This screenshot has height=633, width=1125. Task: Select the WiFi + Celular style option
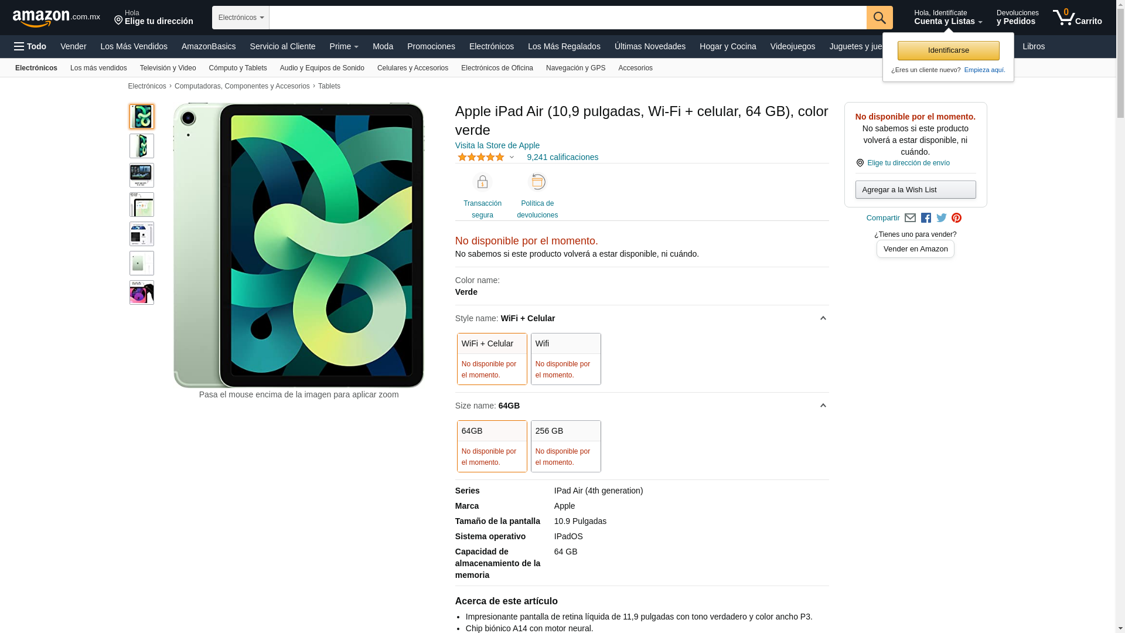[x=492, y=359]
